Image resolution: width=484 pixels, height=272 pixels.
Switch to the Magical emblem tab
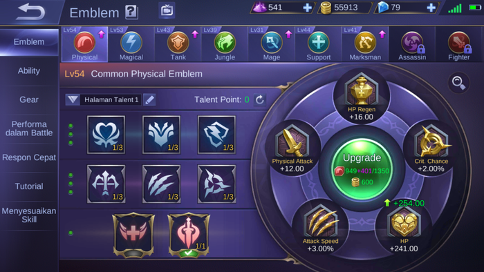[131, 44]
